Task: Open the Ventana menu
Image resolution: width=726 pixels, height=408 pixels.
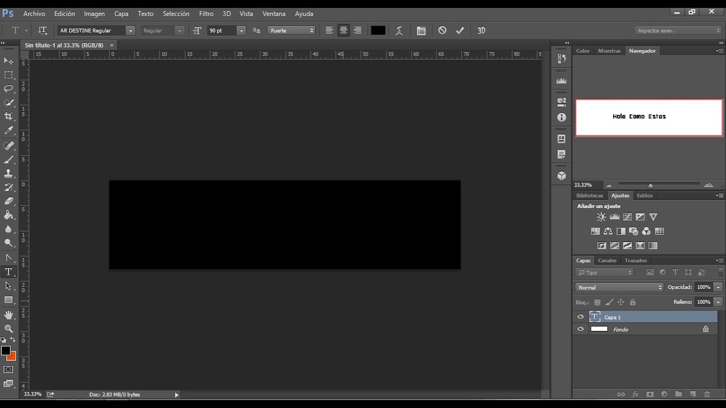Action: click(274, 14)
